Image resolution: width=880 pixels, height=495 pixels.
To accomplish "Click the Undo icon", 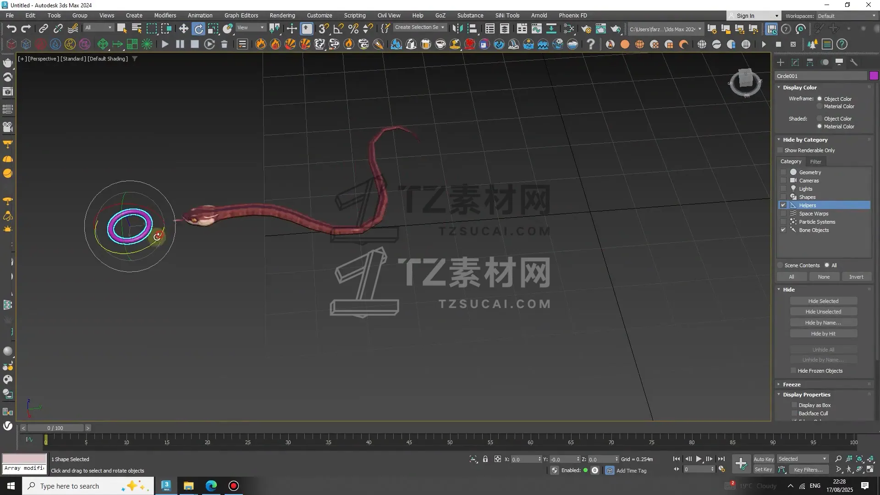I will pyautogui.click(x=11, y=28).
